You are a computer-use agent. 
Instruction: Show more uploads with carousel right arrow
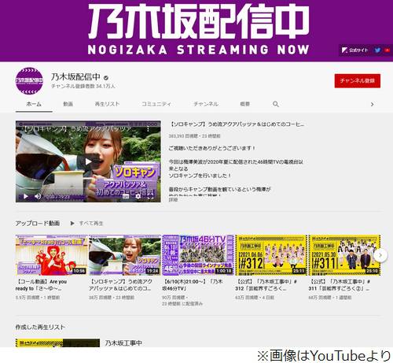pos(380,255)
